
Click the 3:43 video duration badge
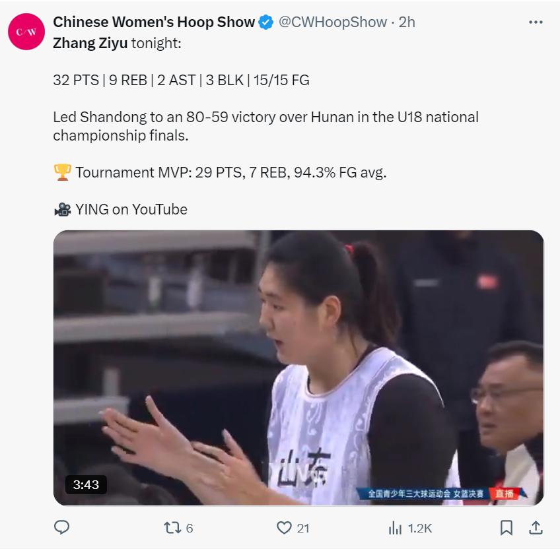click(86, 485)
